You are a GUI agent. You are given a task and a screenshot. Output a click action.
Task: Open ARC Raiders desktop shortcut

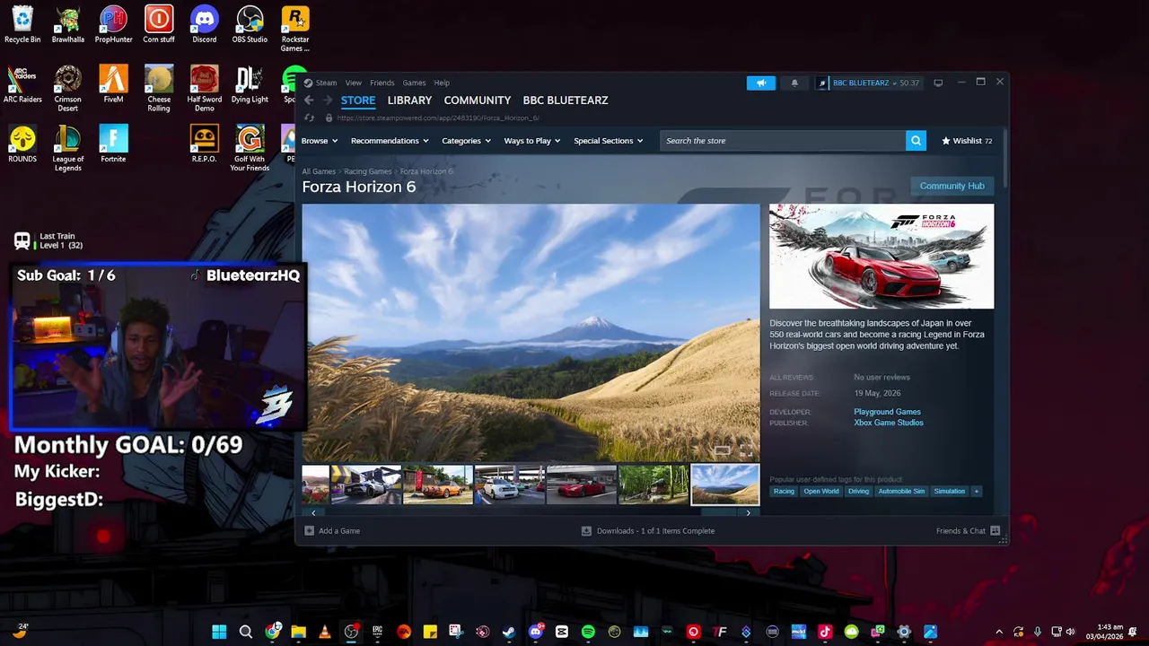(x=22, y=85)
